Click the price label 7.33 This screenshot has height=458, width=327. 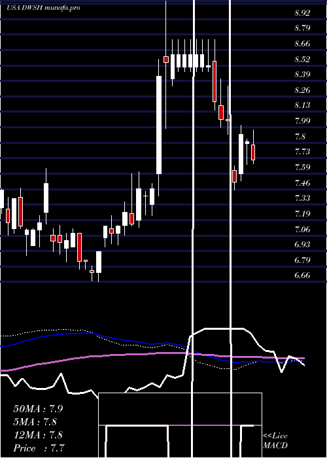point(302,198)
